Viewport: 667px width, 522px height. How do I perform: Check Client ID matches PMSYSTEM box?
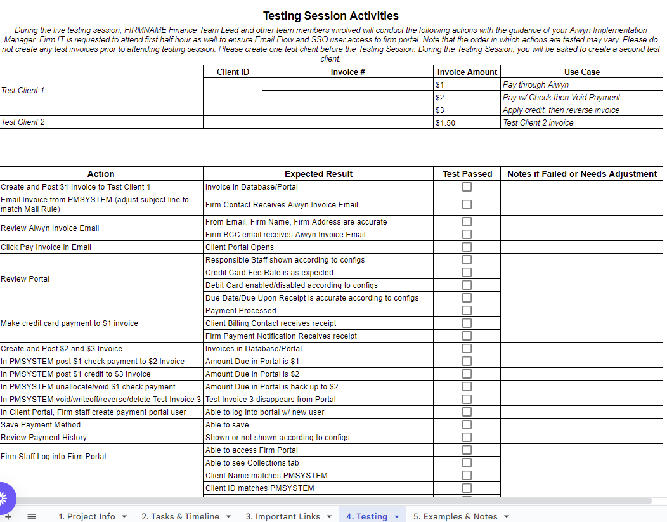(467, 488)
